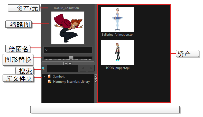This screenshot has width=203, height=117.
Task: Expand the Symbols folder tree arrow
Action: coord(44,77)
